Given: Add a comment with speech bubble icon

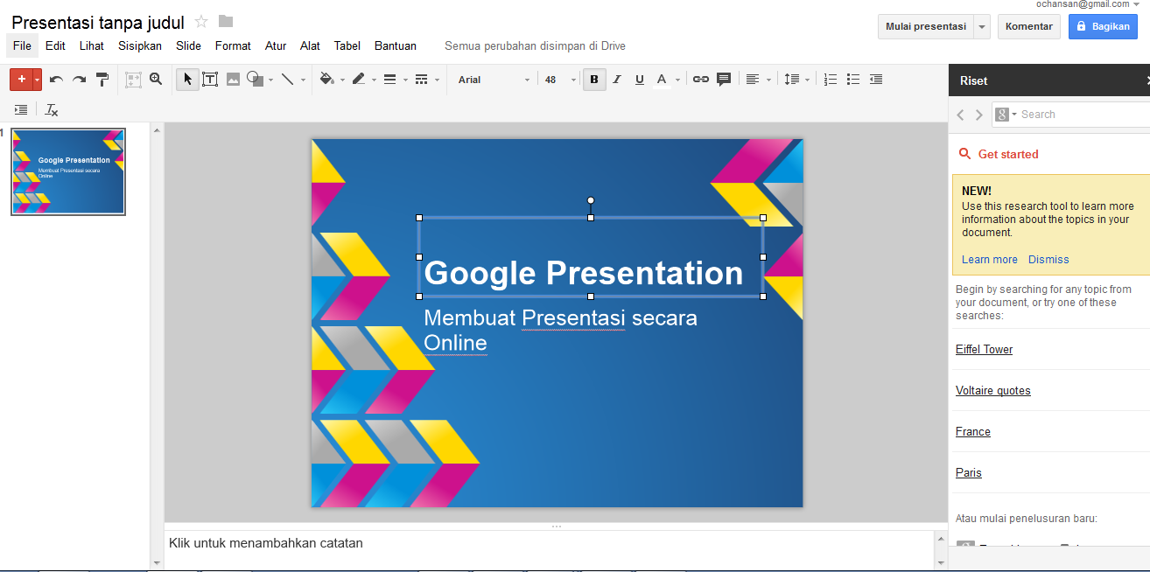Looking at the screenshot, I should (724, 80).
